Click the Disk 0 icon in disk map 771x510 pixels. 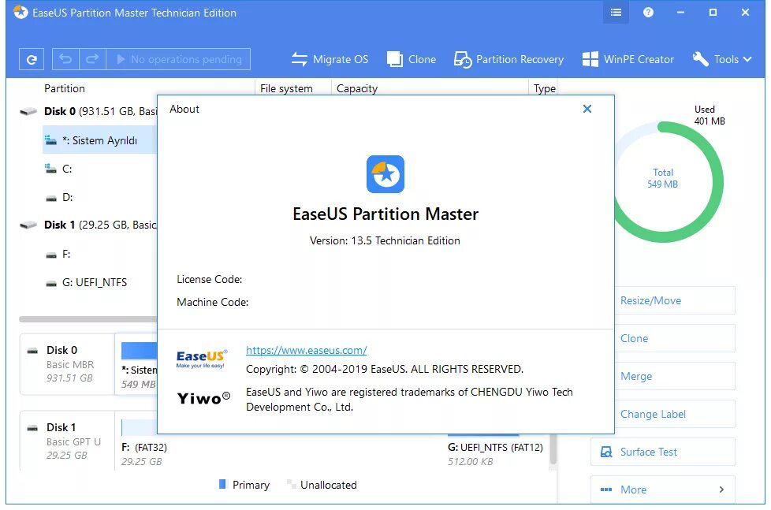click(x=32, y=351)
